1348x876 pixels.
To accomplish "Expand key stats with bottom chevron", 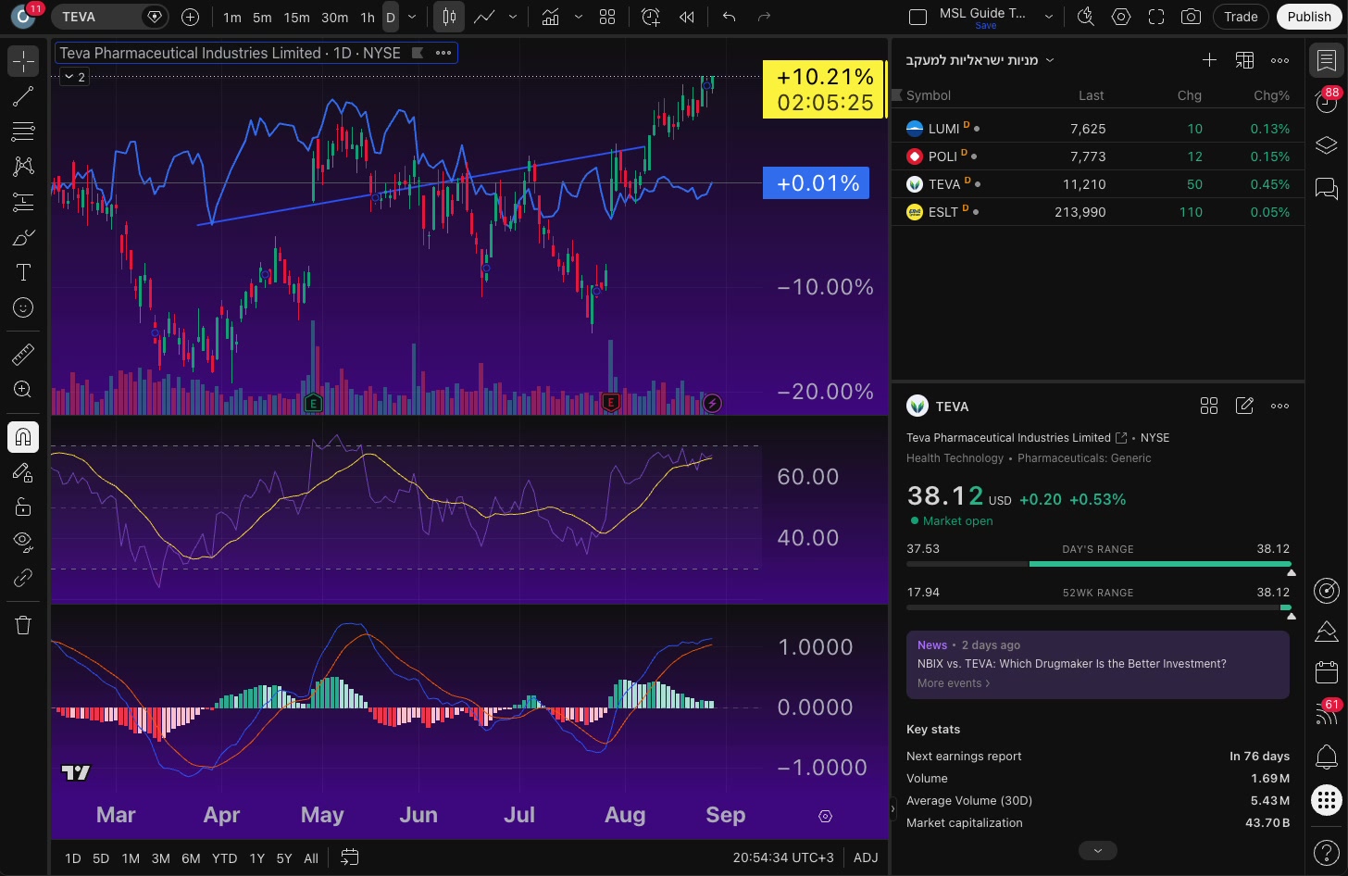I will pyautogui.click(x=1098, y=850).
